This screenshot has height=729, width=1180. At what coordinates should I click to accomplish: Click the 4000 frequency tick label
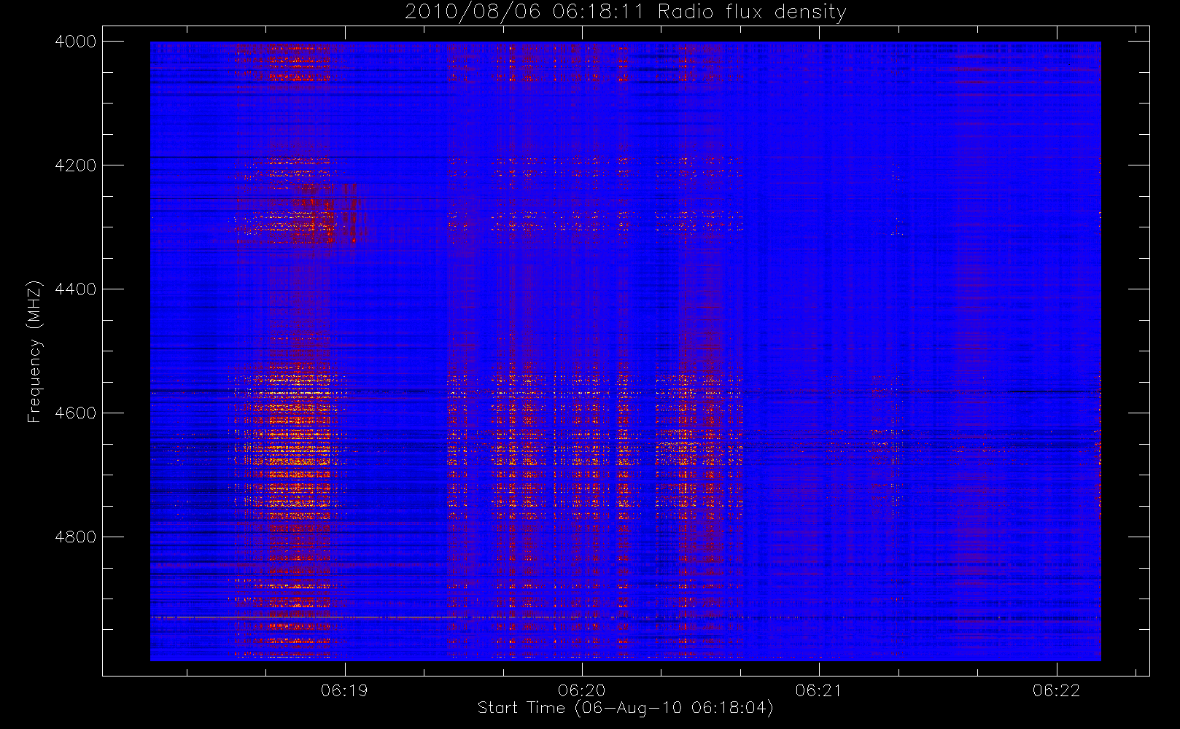coord(76,42)
